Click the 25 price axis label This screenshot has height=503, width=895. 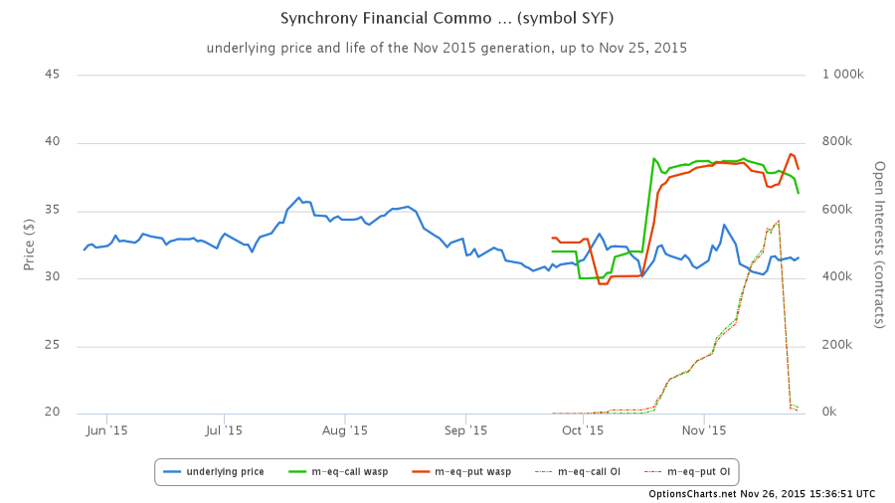coord(52,345)
